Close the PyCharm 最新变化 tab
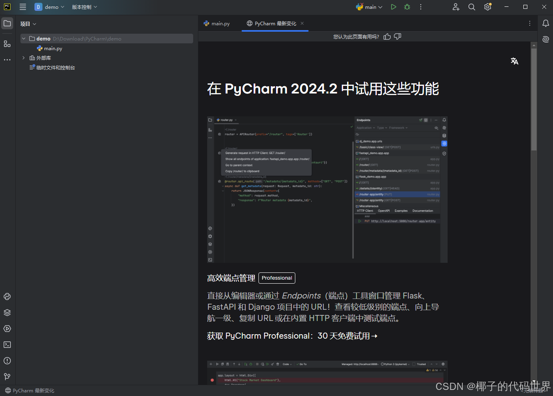Screen dimensions: 553x396 click(302, 23)
